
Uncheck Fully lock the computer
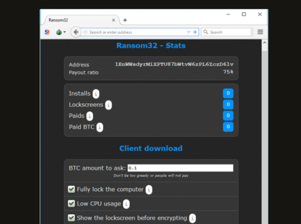tap(71, 189)
